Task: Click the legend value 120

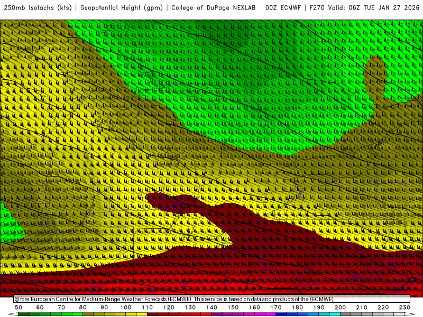Action: 169,307
